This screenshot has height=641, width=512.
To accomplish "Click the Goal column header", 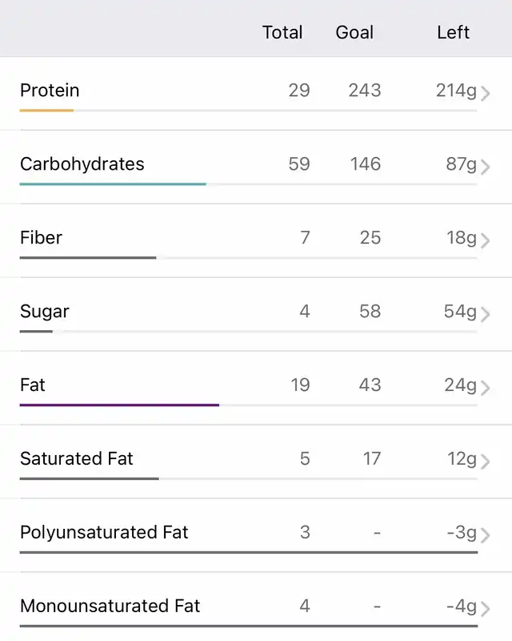I will point(354,33).
